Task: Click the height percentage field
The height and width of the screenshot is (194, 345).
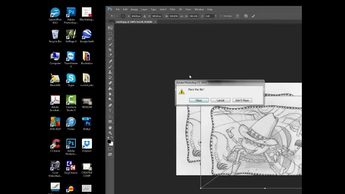Action: point(194,16)
